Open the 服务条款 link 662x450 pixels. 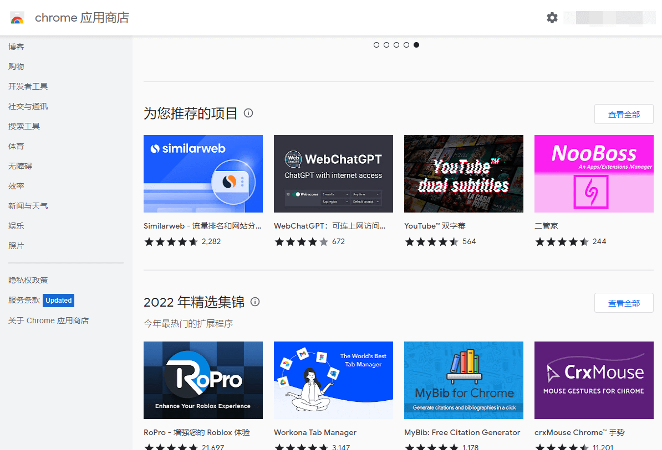click(x=24, y=300)
